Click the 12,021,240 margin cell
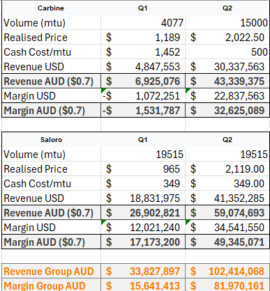This screenshot has width=270, height=291. click(143, 228)
